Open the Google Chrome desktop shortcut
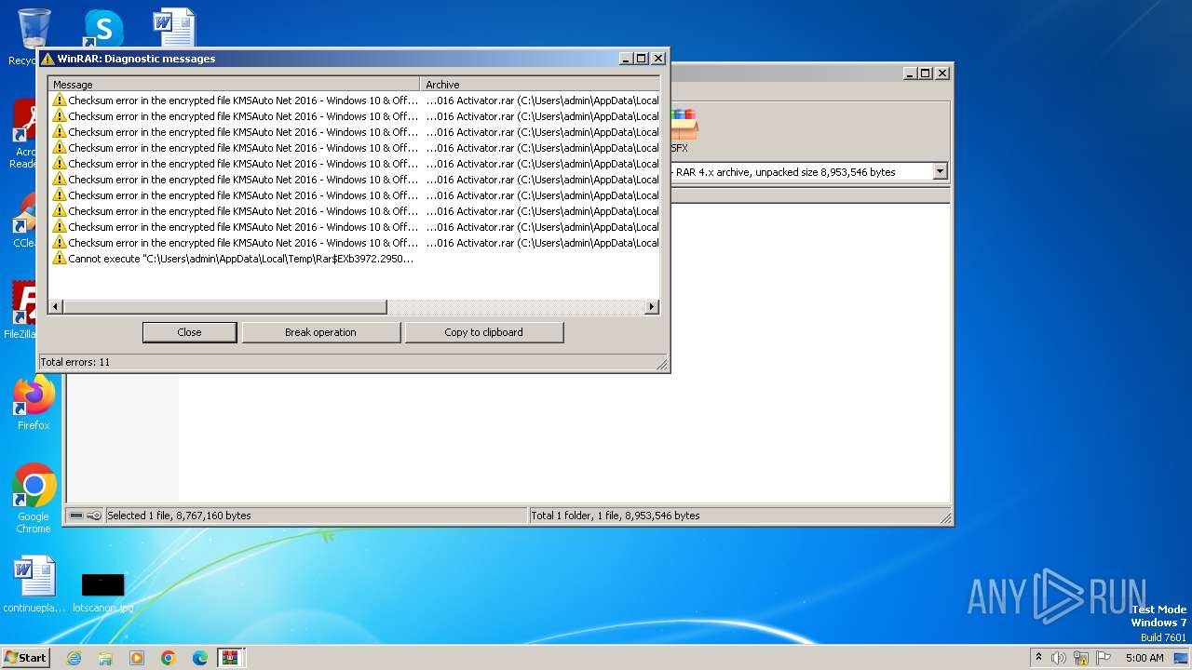 (34, 498)
